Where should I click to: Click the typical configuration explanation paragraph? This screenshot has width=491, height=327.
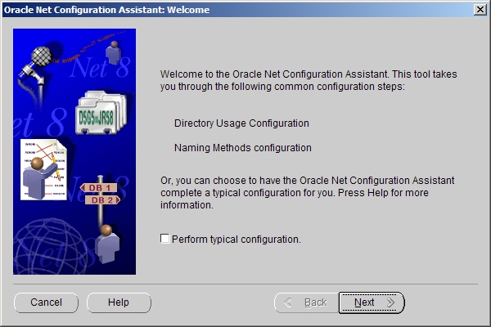[307, 192]
